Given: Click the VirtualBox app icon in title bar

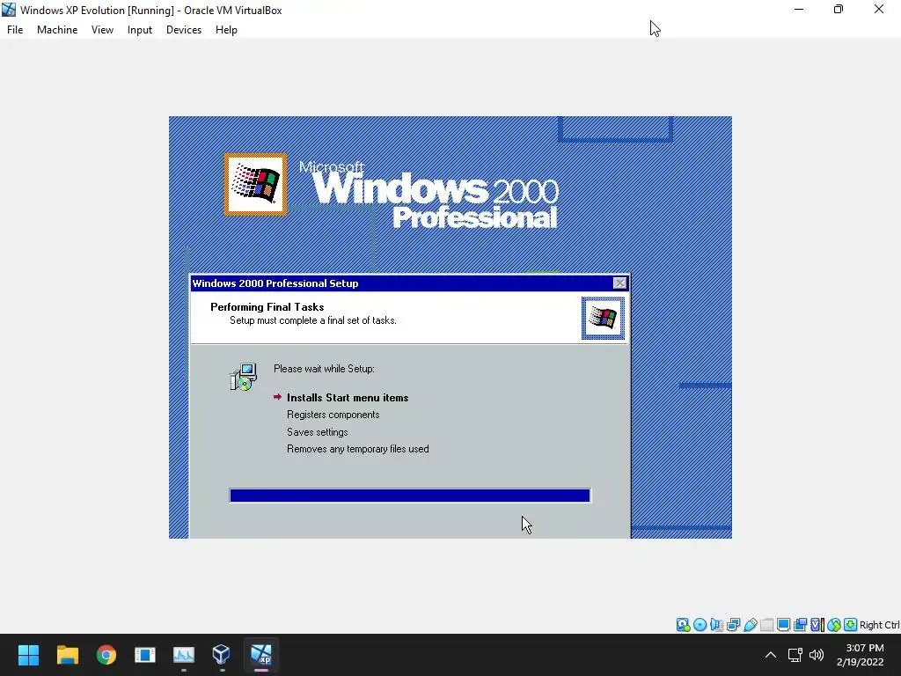Looking at the screenshot, I should (x=9, y=10).
